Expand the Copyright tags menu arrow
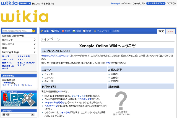The image size is (177, 118). (x=35, y=52)
